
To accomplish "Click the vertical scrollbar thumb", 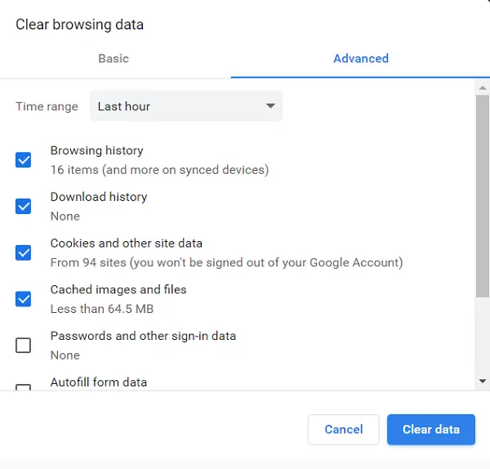I will coord(483,196).
